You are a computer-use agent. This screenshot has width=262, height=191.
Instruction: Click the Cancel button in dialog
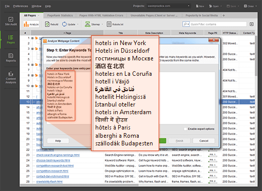204,141
